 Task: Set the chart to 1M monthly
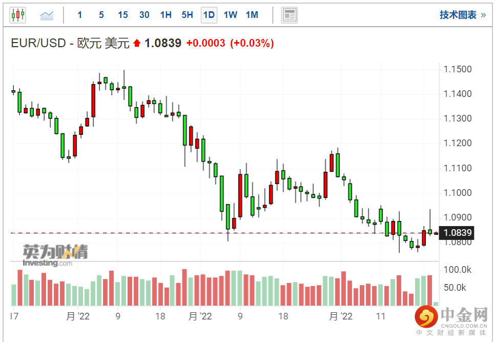252,15
